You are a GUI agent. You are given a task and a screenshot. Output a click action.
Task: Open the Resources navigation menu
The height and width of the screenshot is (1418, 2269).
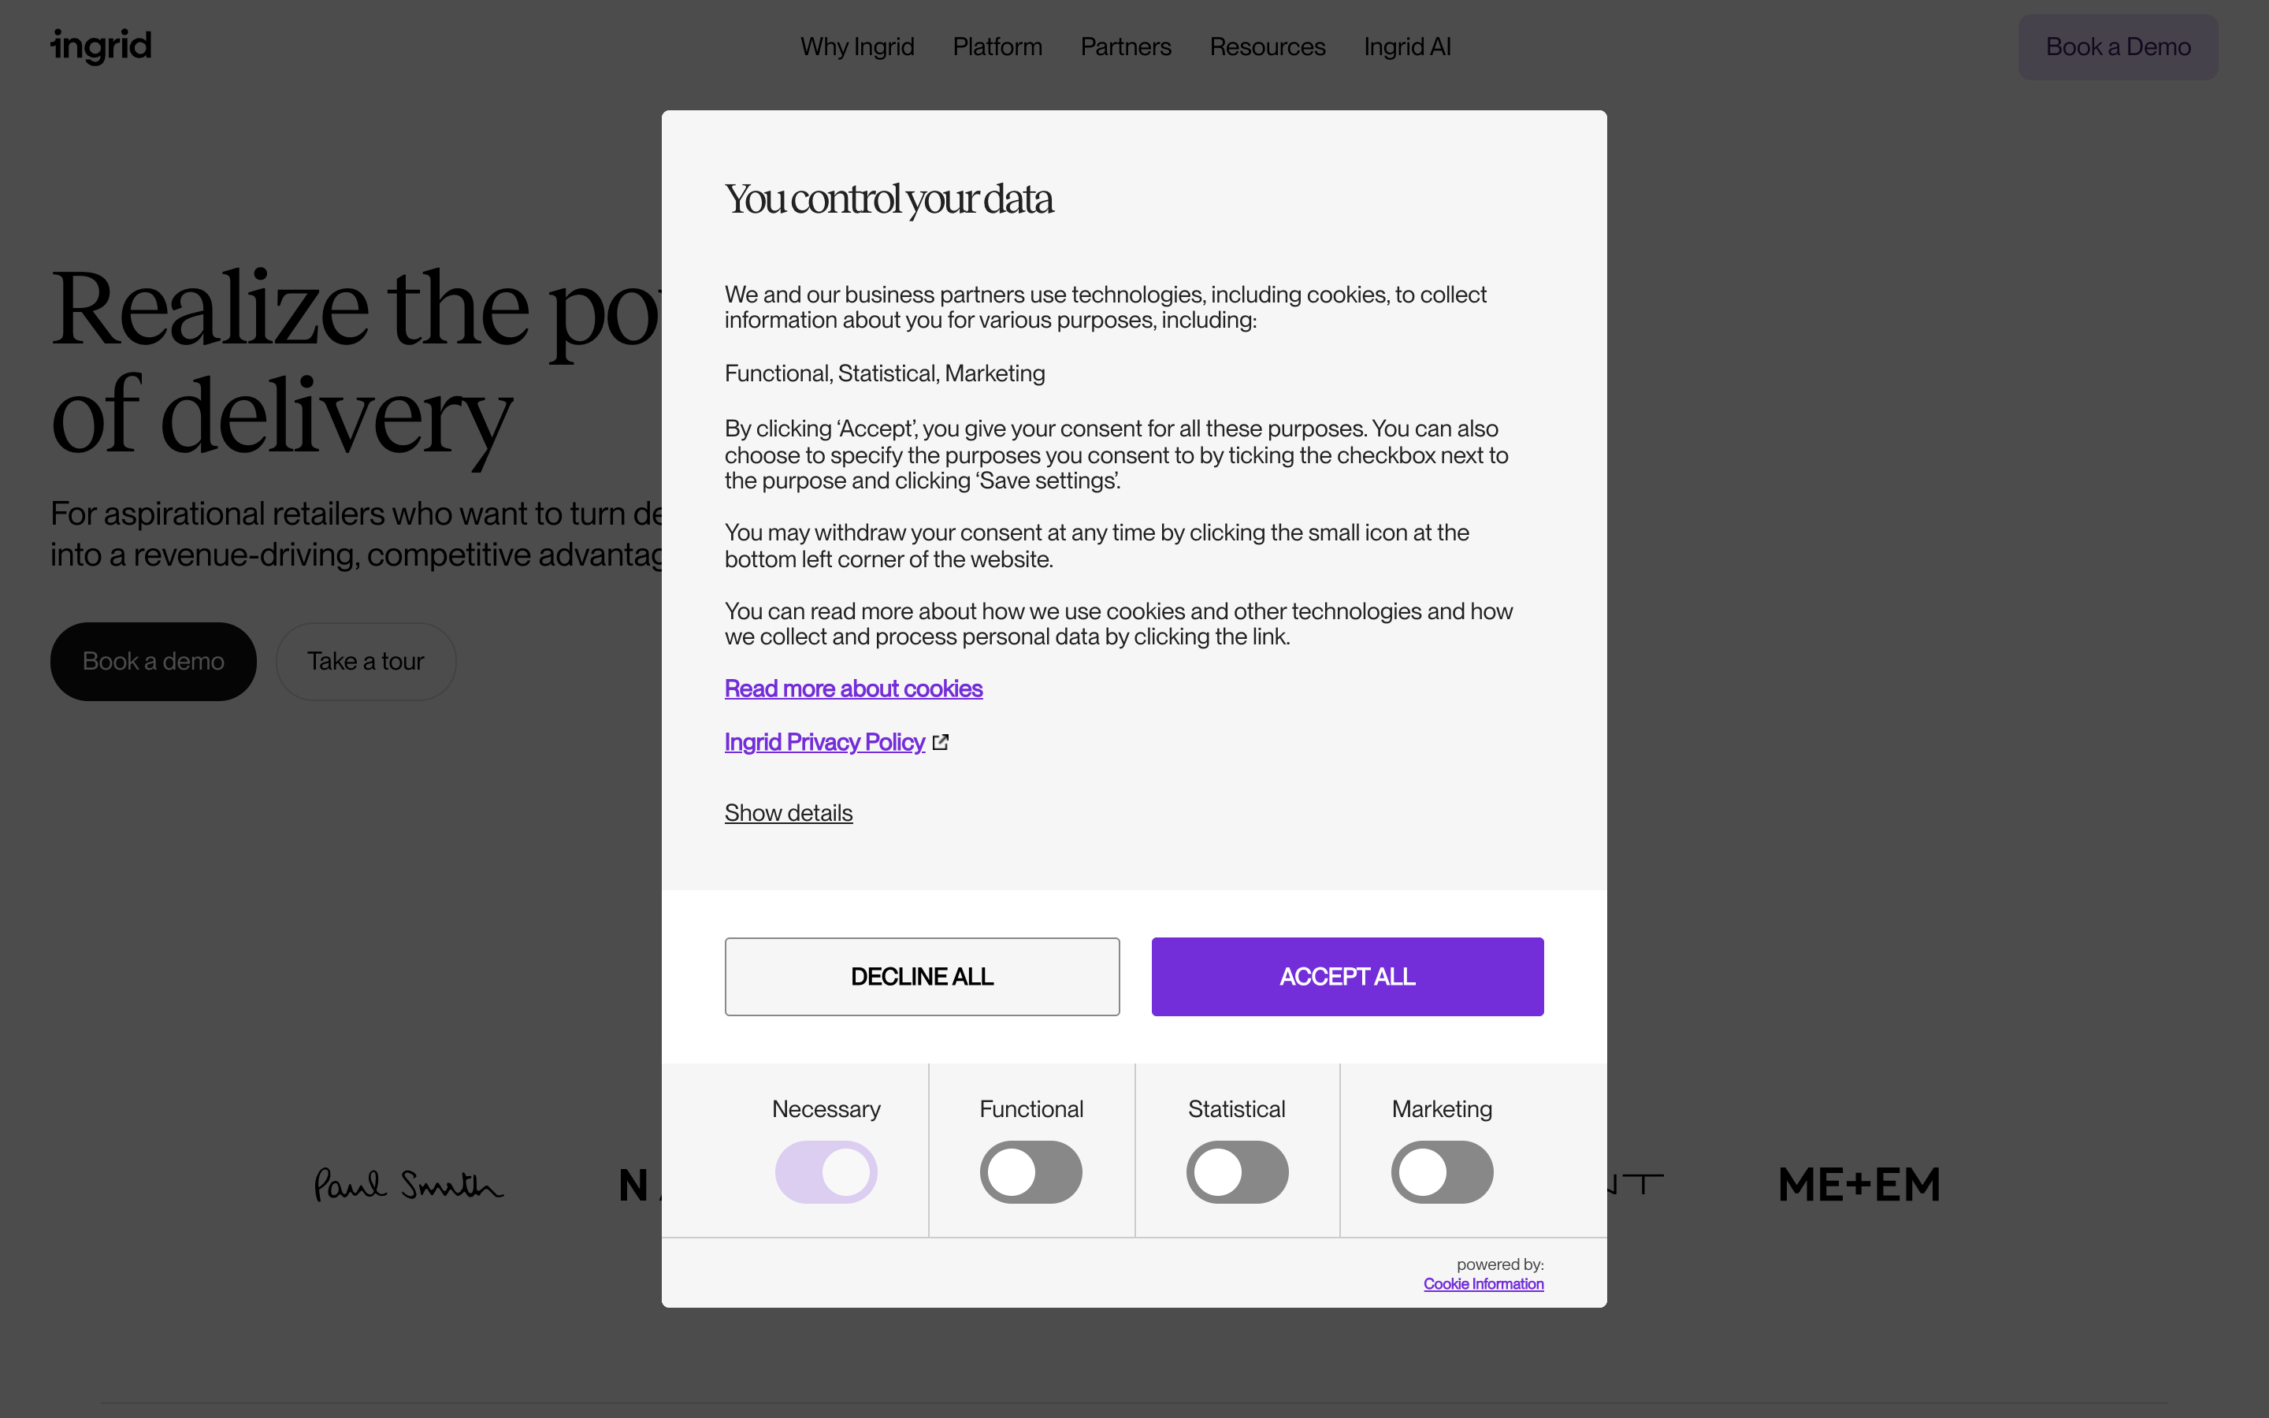click(x=1268, y=46)
